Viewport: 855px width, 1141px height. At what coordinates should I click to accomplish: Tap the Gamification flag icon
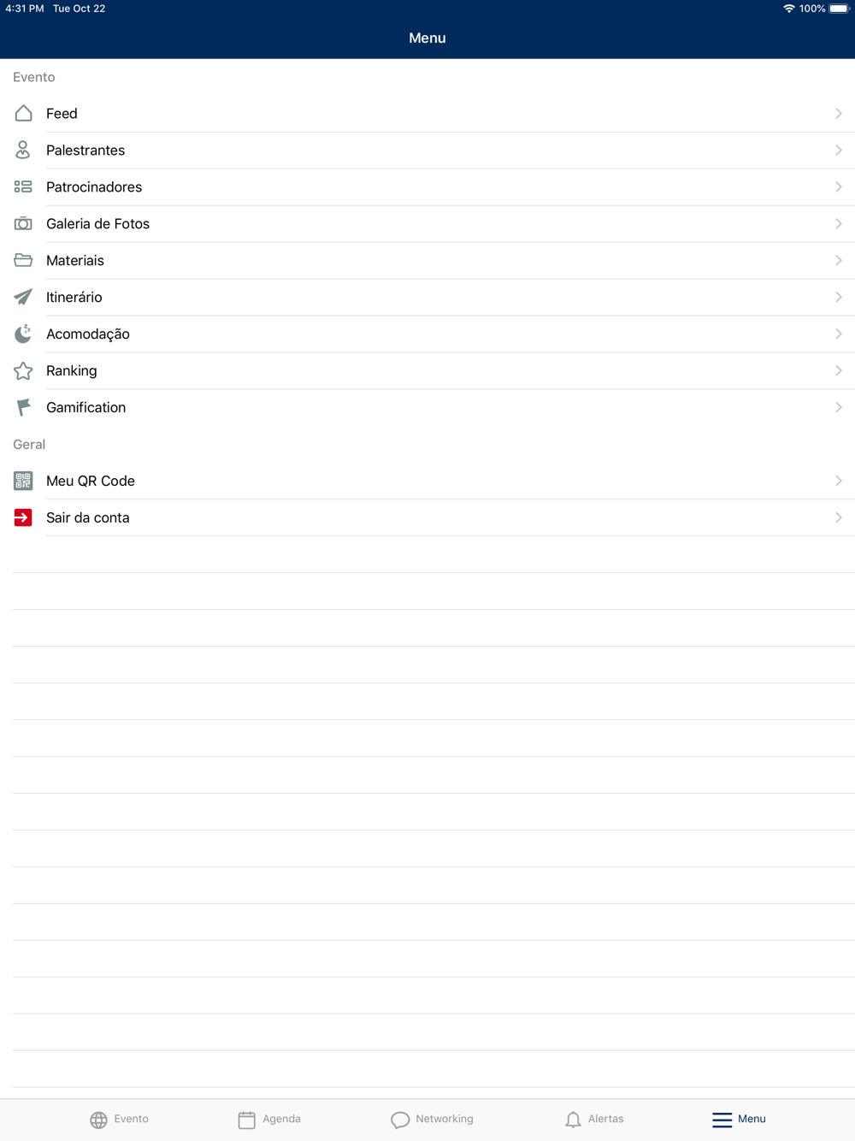pos(23,407)
